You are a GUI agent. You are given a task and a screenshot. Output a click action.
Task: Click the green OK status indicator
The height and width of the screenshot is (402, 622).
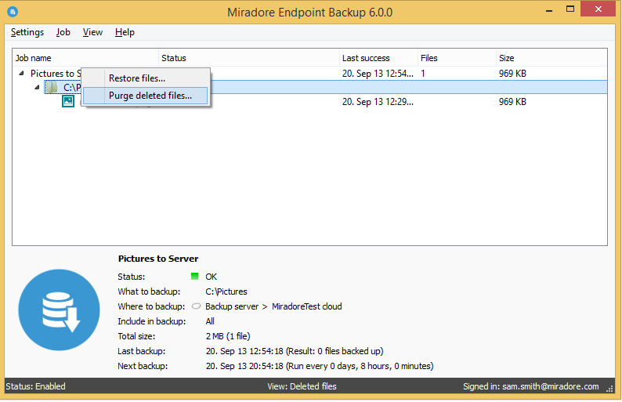[x=194, y=276]
